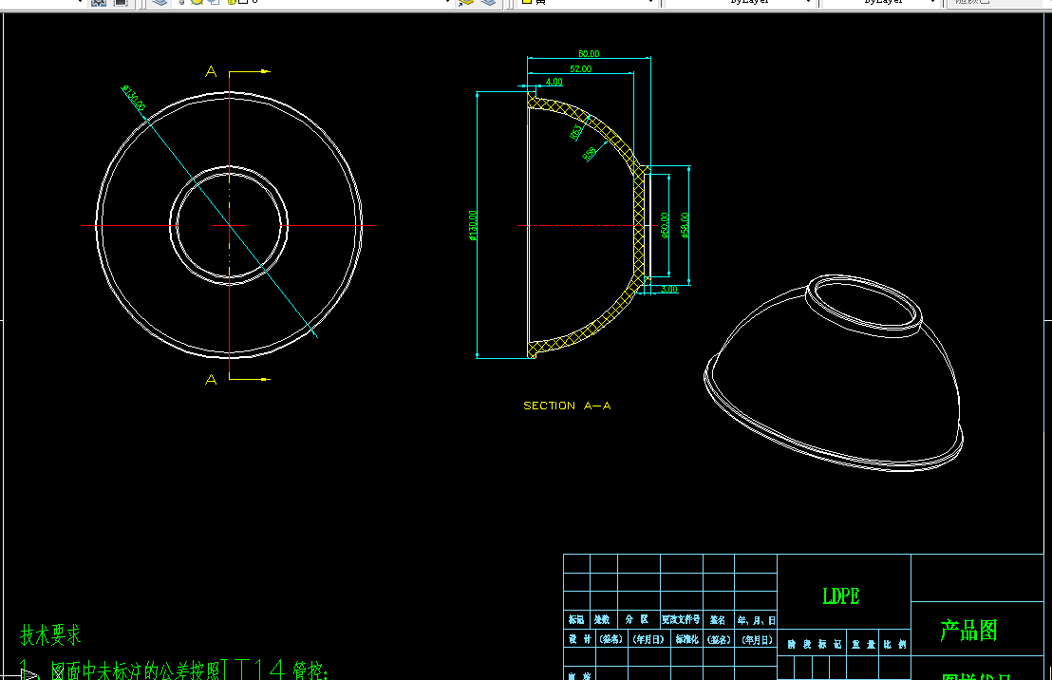Viewport: 1052px width, 680px height.
Task: Click the 签名 header cell
Action: pyautogui.click(x=717, y=619)
